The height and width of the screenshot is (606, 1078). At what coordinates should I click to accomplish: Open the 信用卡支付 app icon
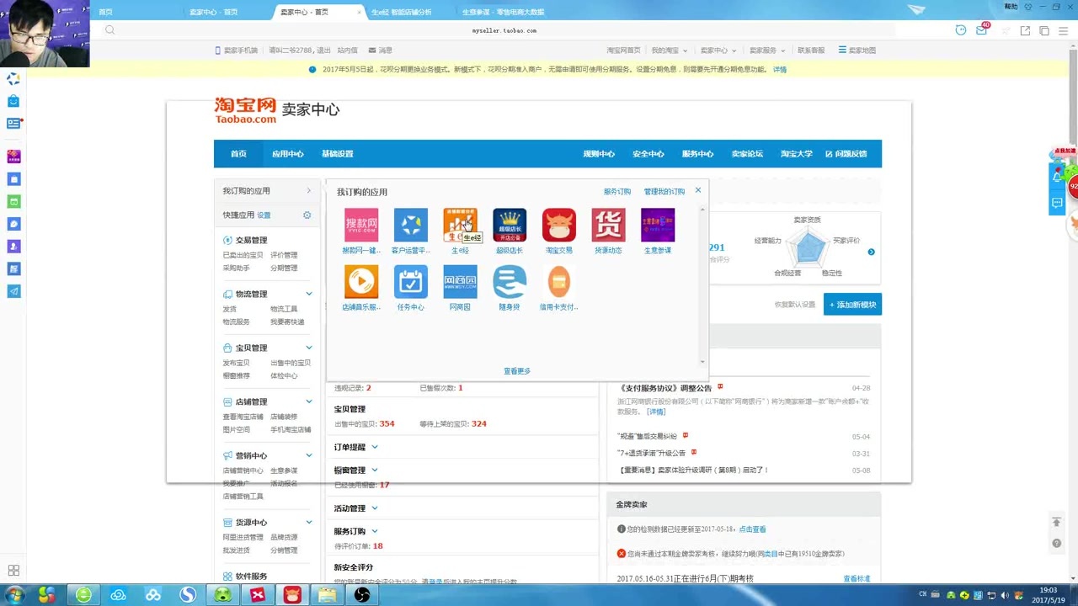(x=559, y=281)
